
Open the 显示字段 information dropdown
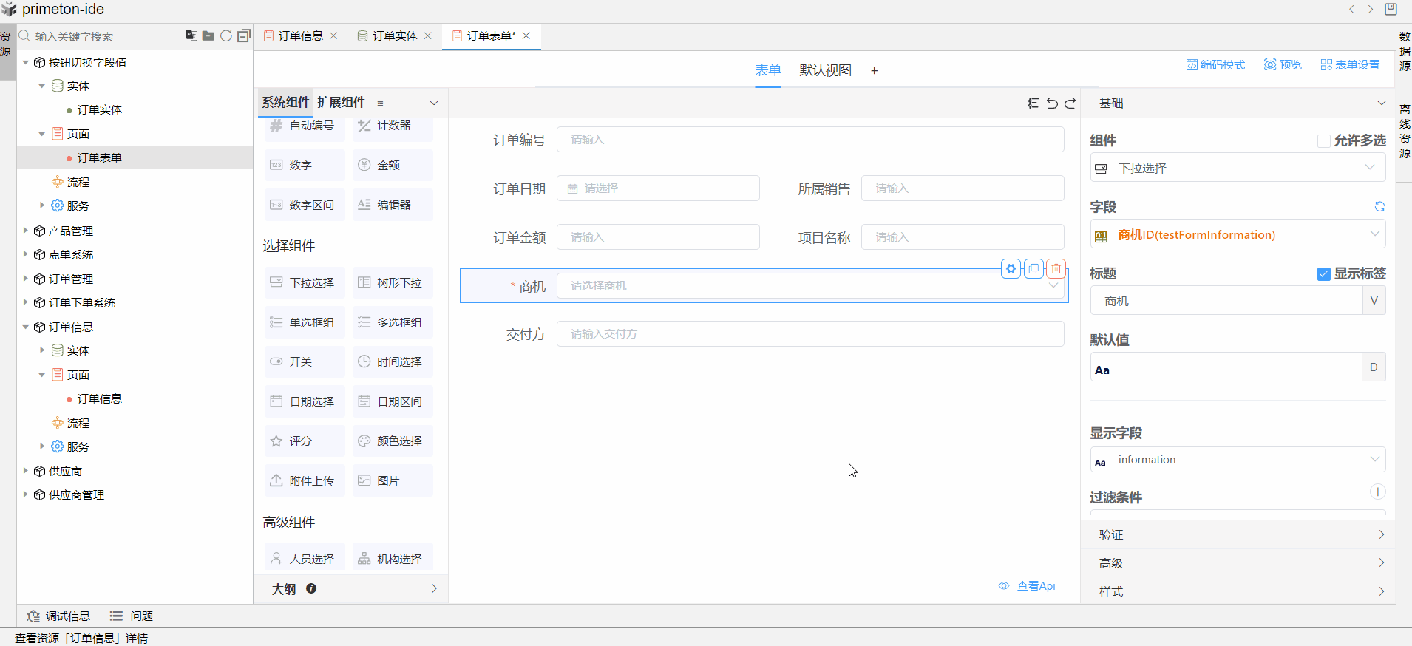(1237, 460)
